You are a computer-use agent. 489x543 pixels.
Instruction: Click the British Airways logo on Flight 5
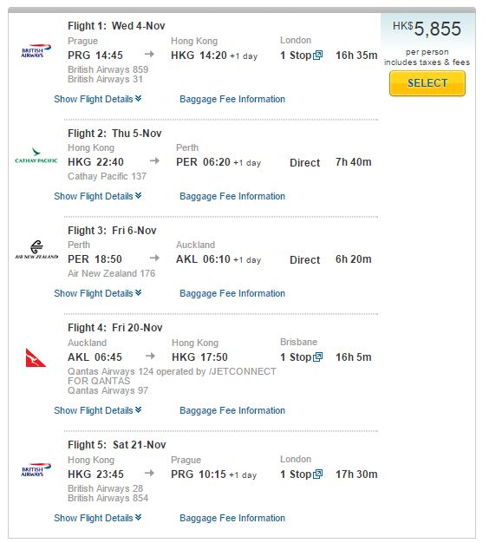click(x=36, y=470)
